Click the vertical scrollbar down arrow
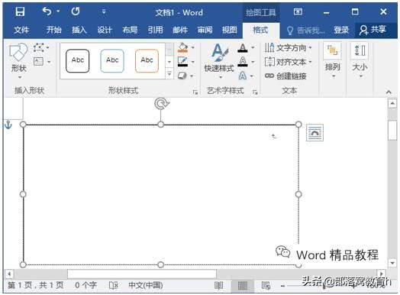The image size is (400, 295). click(392, 263)
